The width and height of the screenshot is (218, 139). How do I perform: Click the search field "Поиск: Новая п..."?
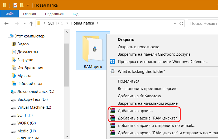(202, 23)
